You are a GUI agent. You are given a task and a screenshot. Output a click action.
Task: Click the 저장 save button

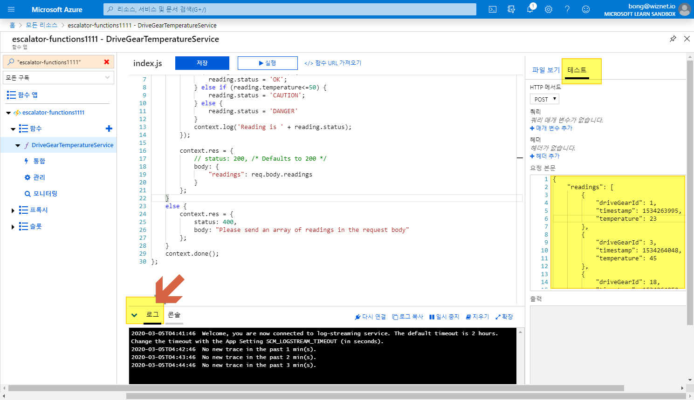(x=202, y=63)
